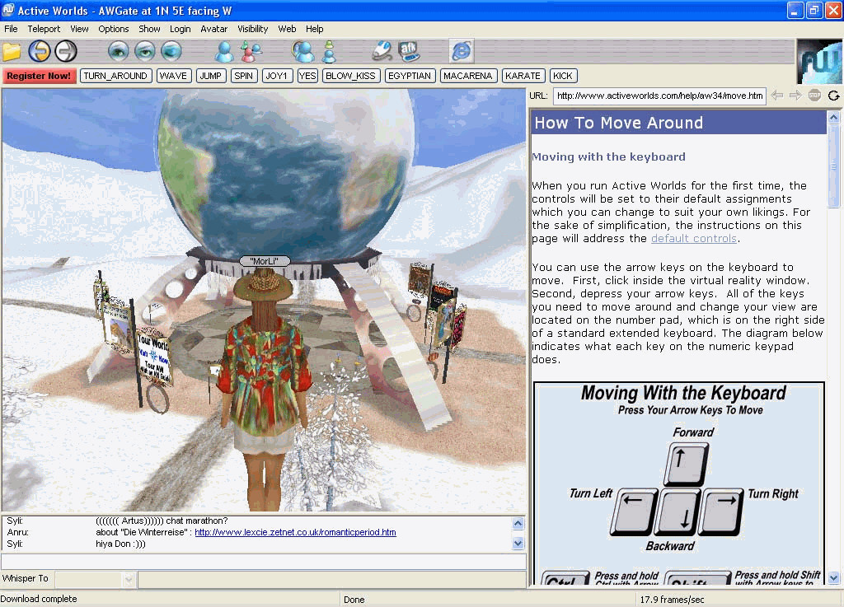Click the KICK gesture button

point(563,76)
